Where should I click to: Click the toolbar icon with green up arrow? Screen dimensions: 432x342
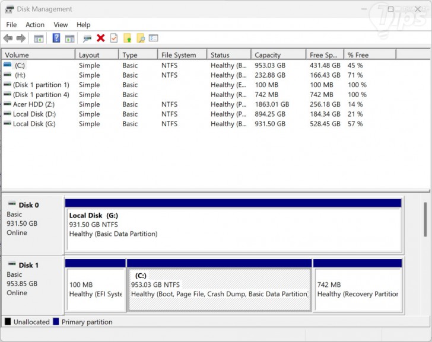127,39
